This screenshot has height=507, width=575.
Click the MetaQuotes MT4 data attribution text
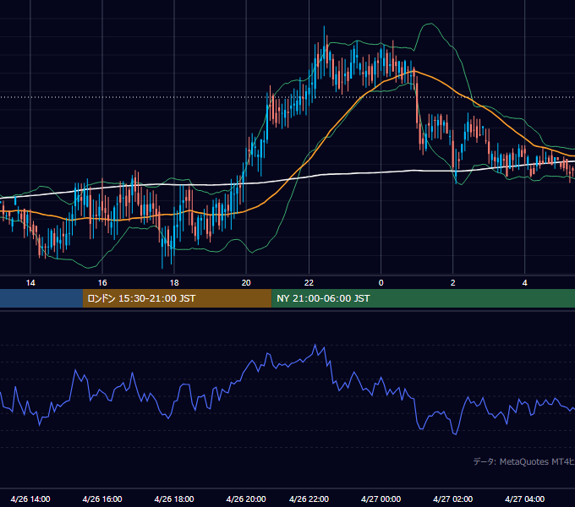click(523, 461)
